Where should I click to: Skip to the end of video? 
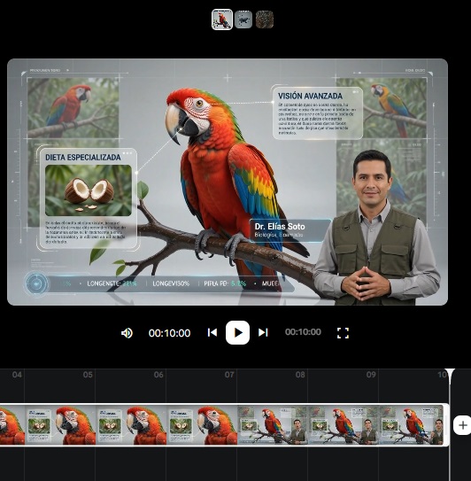[263, 332]
